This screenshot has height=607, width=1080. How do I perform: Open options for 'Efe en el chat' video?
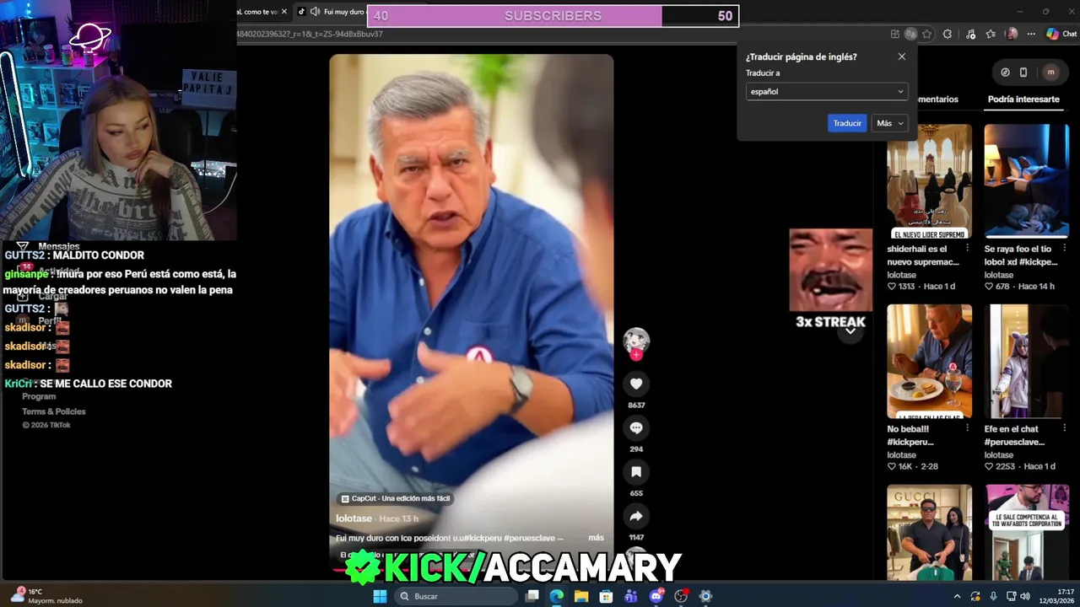click(1064, 429)
